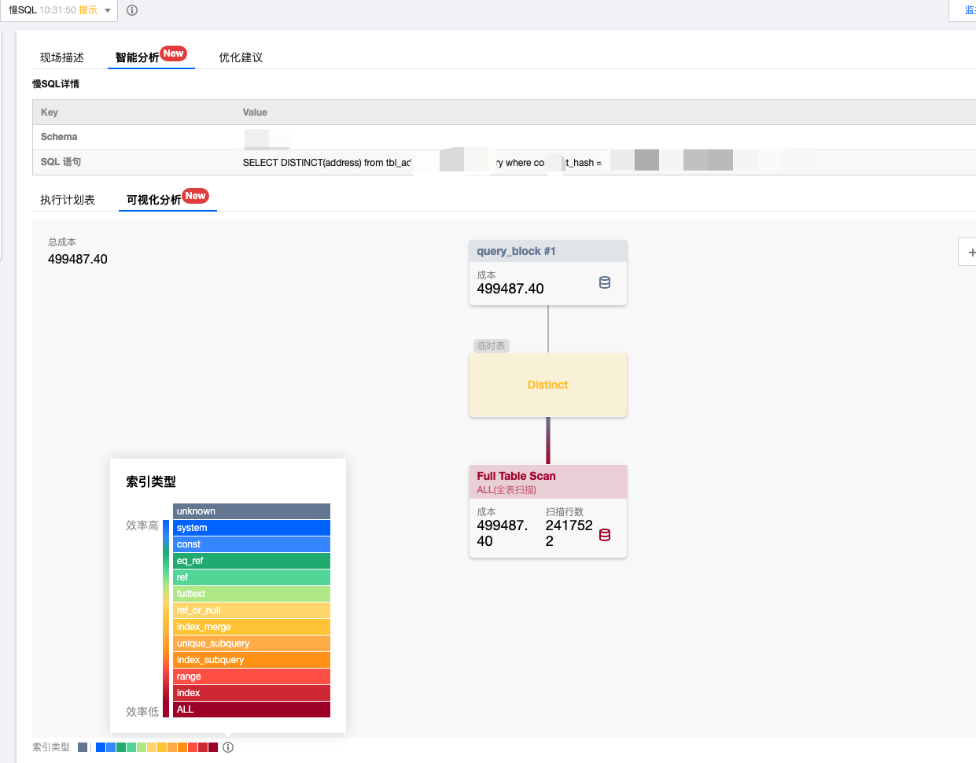Click the 临时表 label above Distinct node
The height and width of the screenshot is (763, 976).
tap(492, 346)
